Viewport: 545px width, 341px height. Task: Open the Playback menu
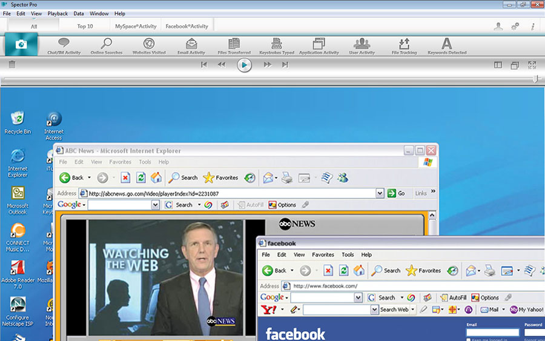click(58, 13)
